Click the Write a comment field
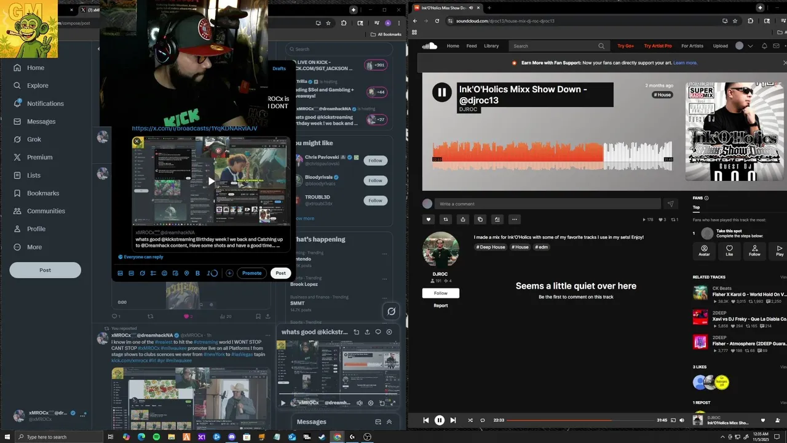The image size is (787, 443). 548,204
